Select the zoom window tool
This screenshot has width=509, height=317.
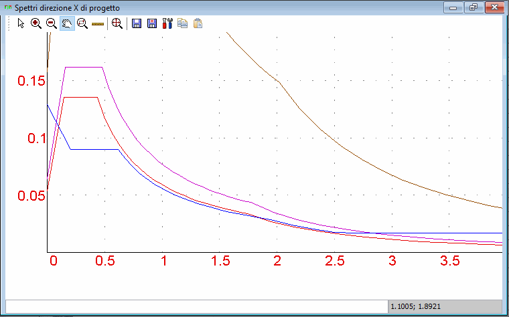click(82, 23)
